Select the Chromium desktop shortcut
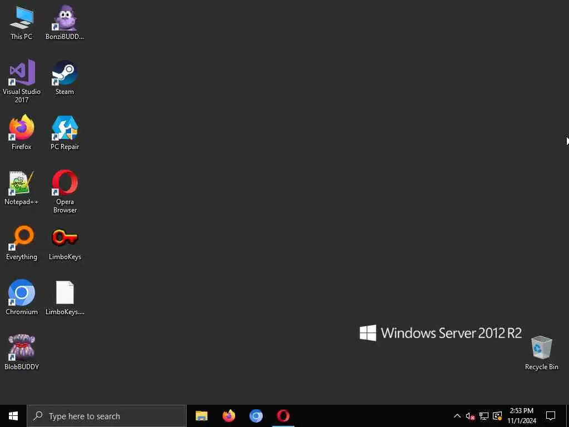 22,298
